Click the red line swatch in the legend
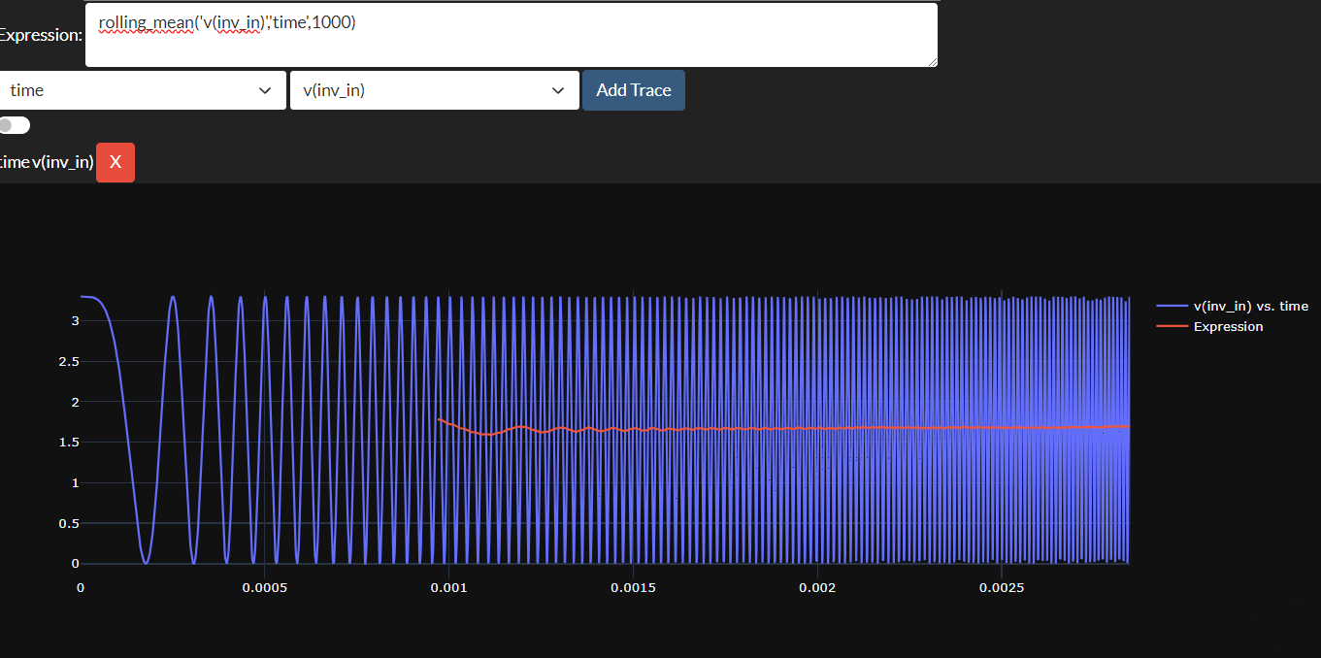The height and width of the screenshot is (658, 1321). [1172, 327]
